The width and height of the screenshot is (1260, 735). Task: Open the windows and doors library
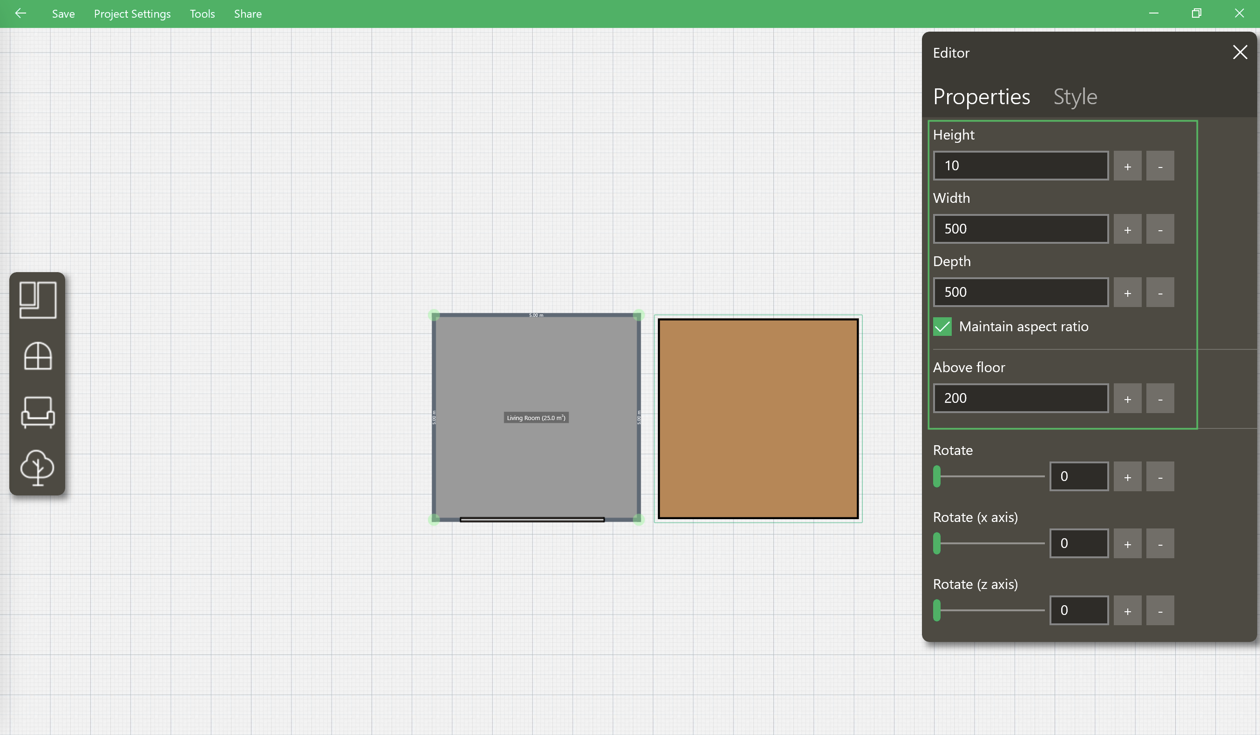pyautogui.click(x=38, y=356)
